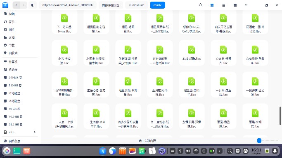Open the volume tray icon
Viewport: 282px width, 158px height.
tap(188, 151)
